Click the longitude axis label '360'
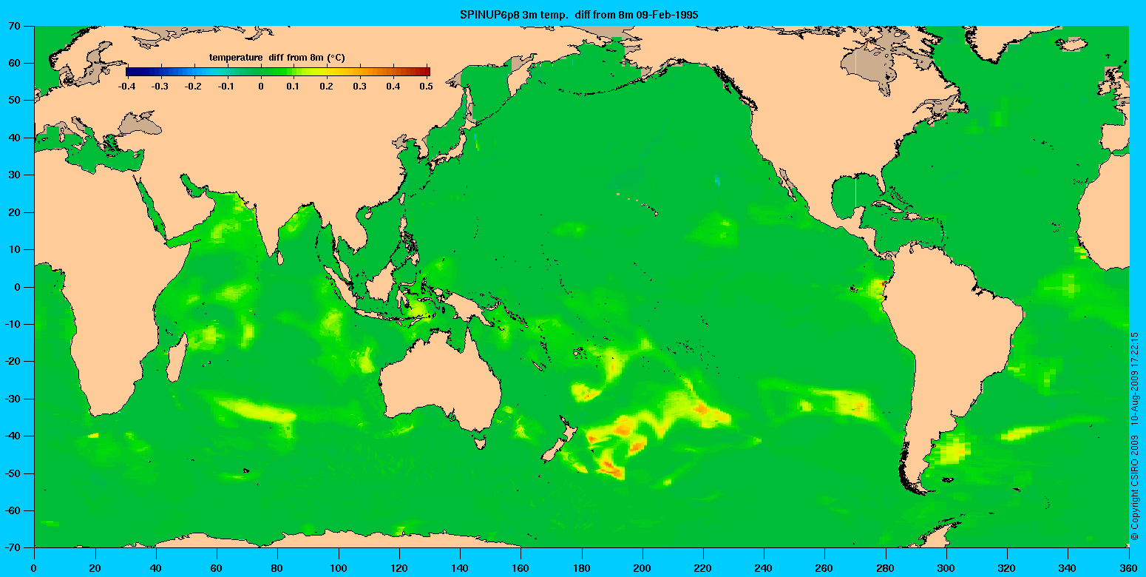This screenshot has width=1146, height=577. coord(1128,570)
